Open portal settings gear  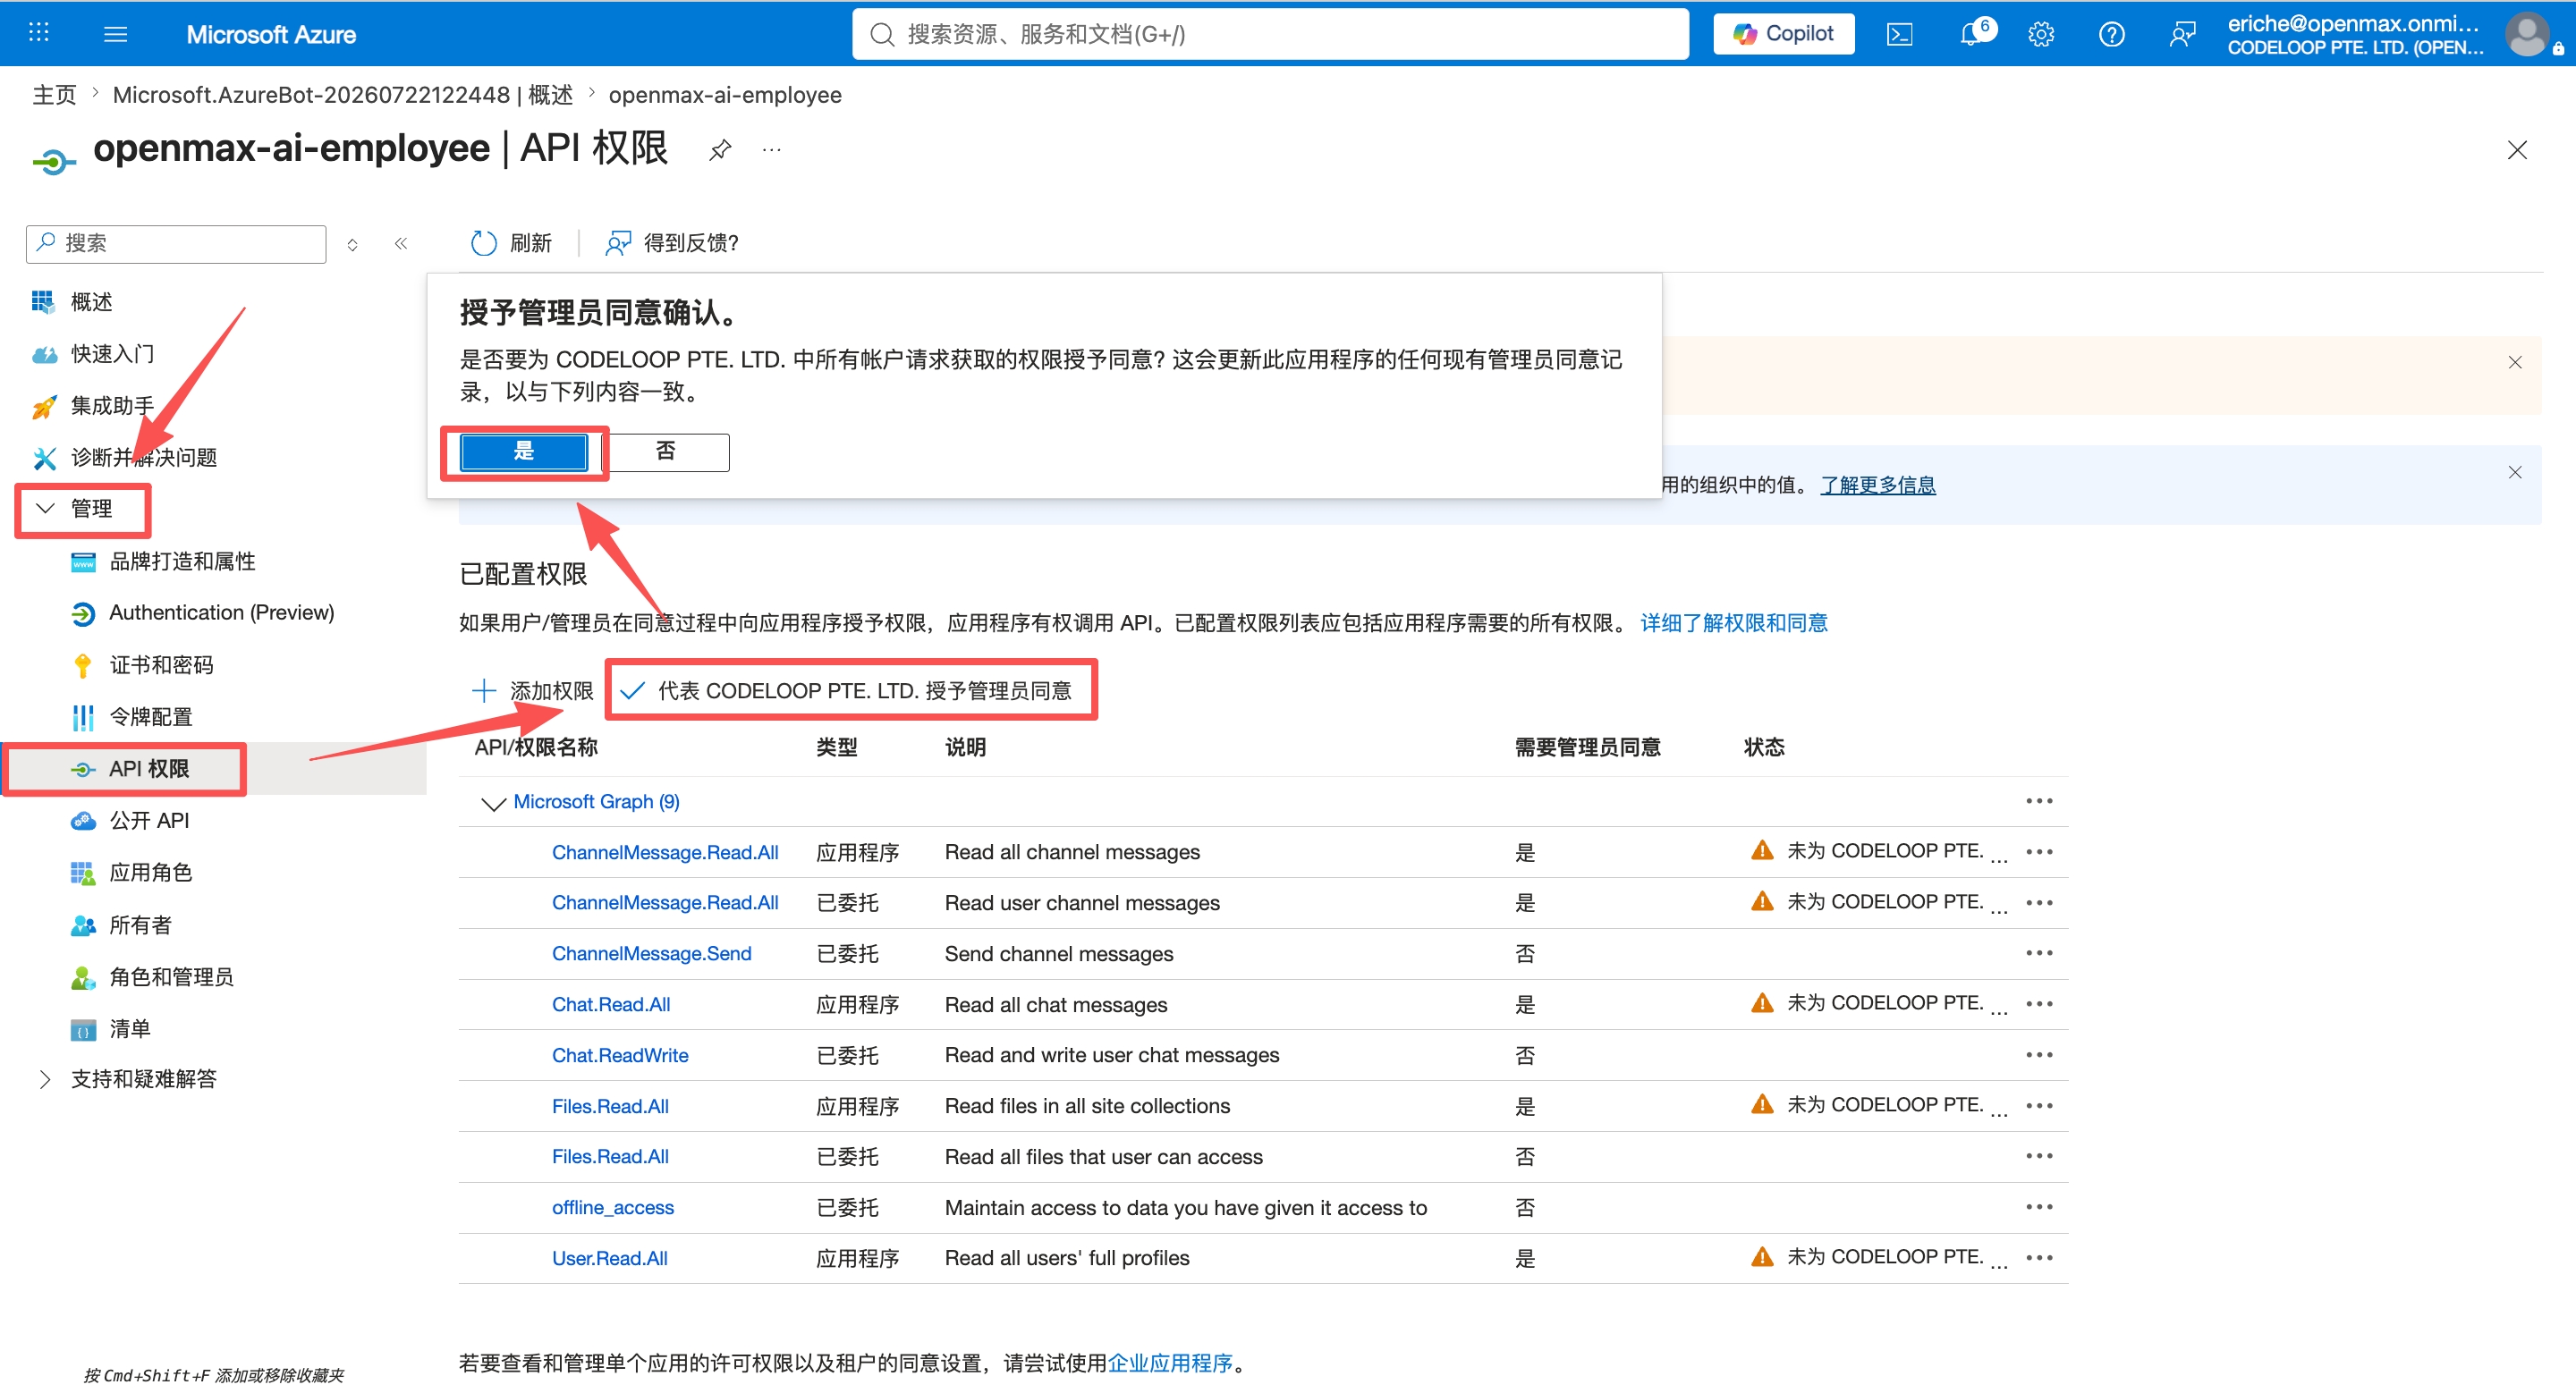click(x=2041, y=34)
